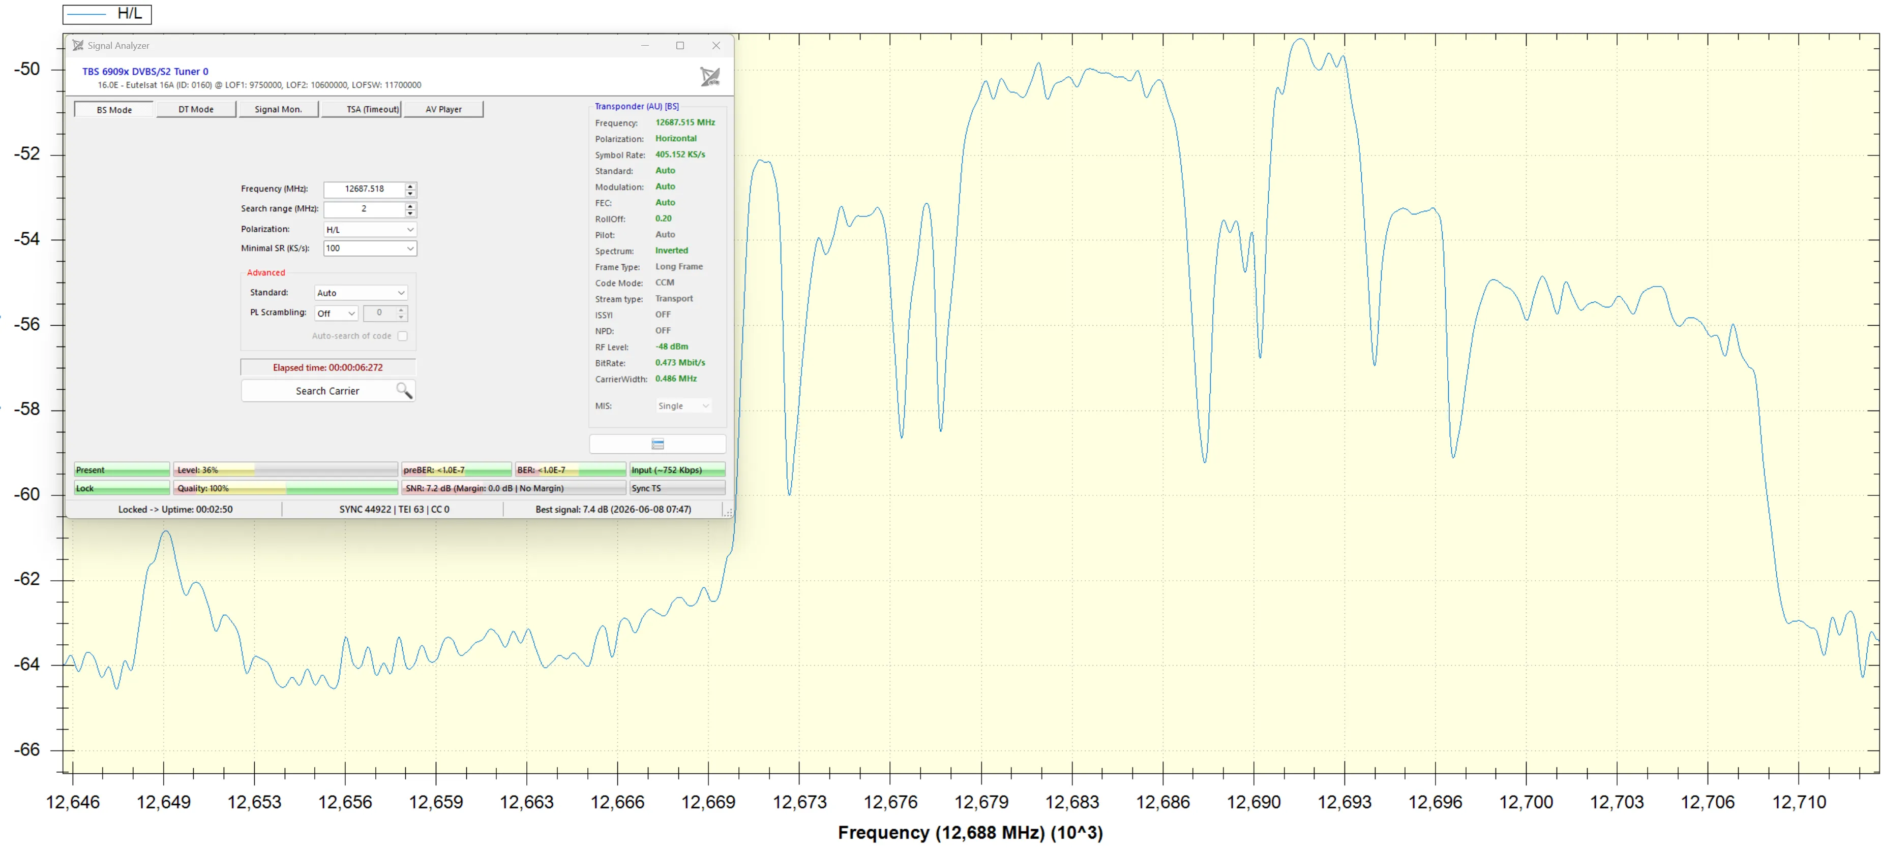Screen dimensions: 1881x850
Task: Click the PL Scrambling code number field
Action: [379, 313]
